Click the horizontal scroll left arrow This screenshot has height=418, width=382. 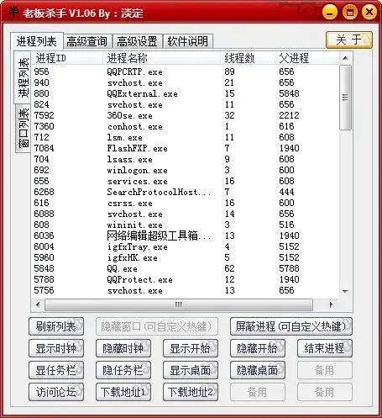tap(38, 304)
